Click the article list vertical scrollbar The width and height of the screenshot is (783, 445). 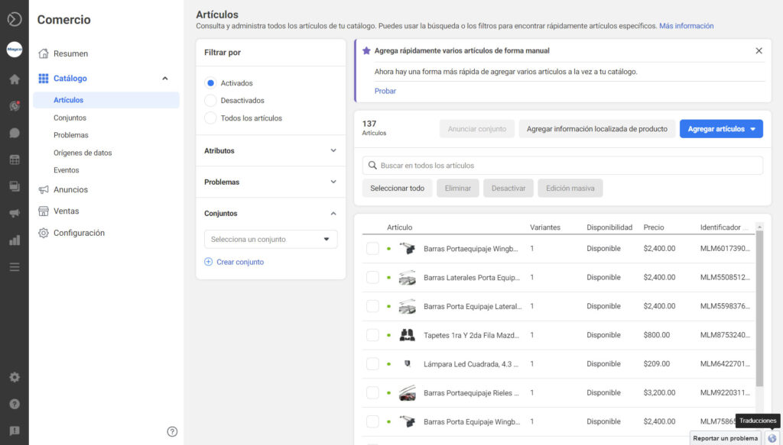click(759, 305)
